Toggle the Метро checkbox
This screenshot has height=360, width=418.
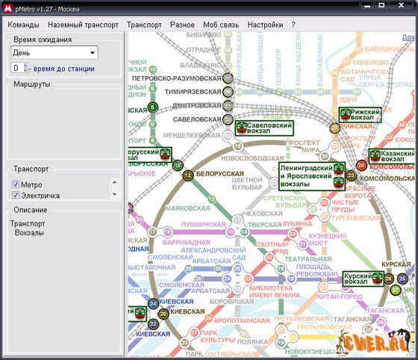point(16,184)
